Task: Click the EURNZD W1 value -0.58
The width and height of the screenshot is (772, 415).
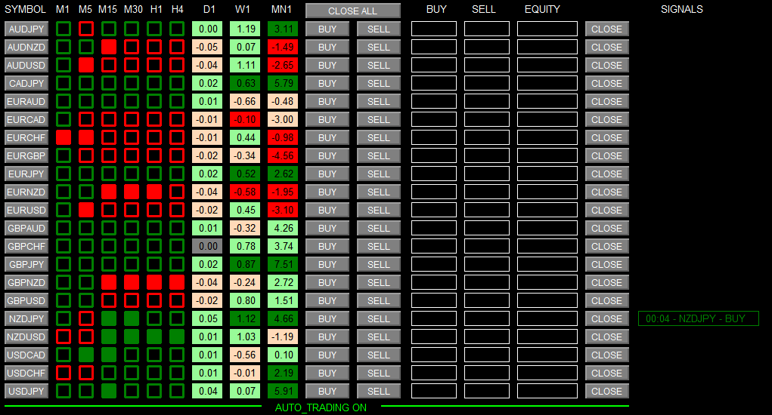Action: point(245,192)
